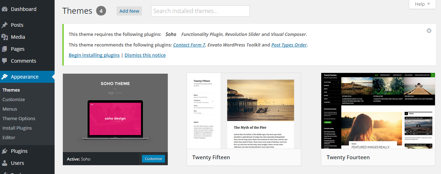Click the Plugins plug icon

(5, 151)
